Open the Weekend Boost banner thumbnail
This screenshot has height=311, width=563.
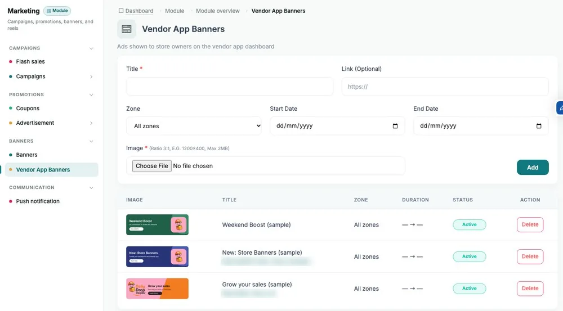157,224
